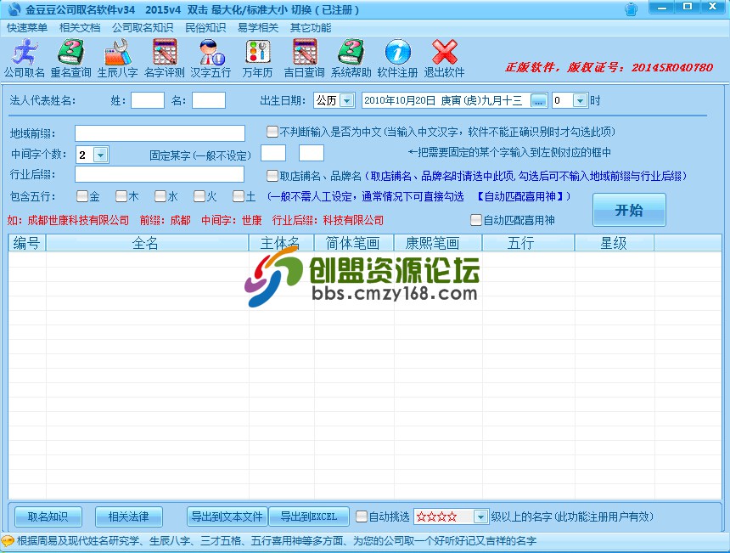Open the 名字评测 tool
Viewport: 730px width, 553px height.
(x=165, y=59)
